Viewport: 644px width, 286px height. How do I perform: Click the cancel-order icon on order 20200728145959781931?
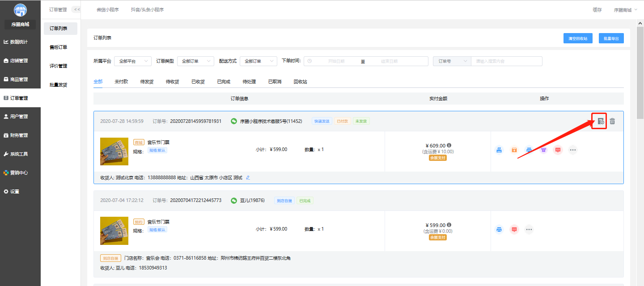pos(601,121)
